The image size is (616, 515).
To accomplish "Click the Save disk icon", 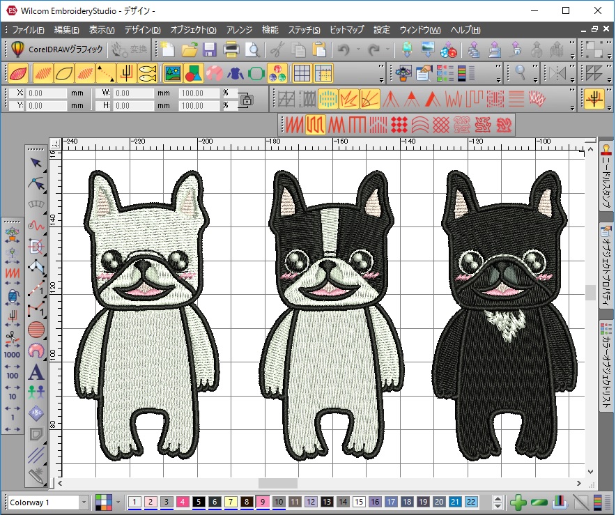I will [209, 49].
